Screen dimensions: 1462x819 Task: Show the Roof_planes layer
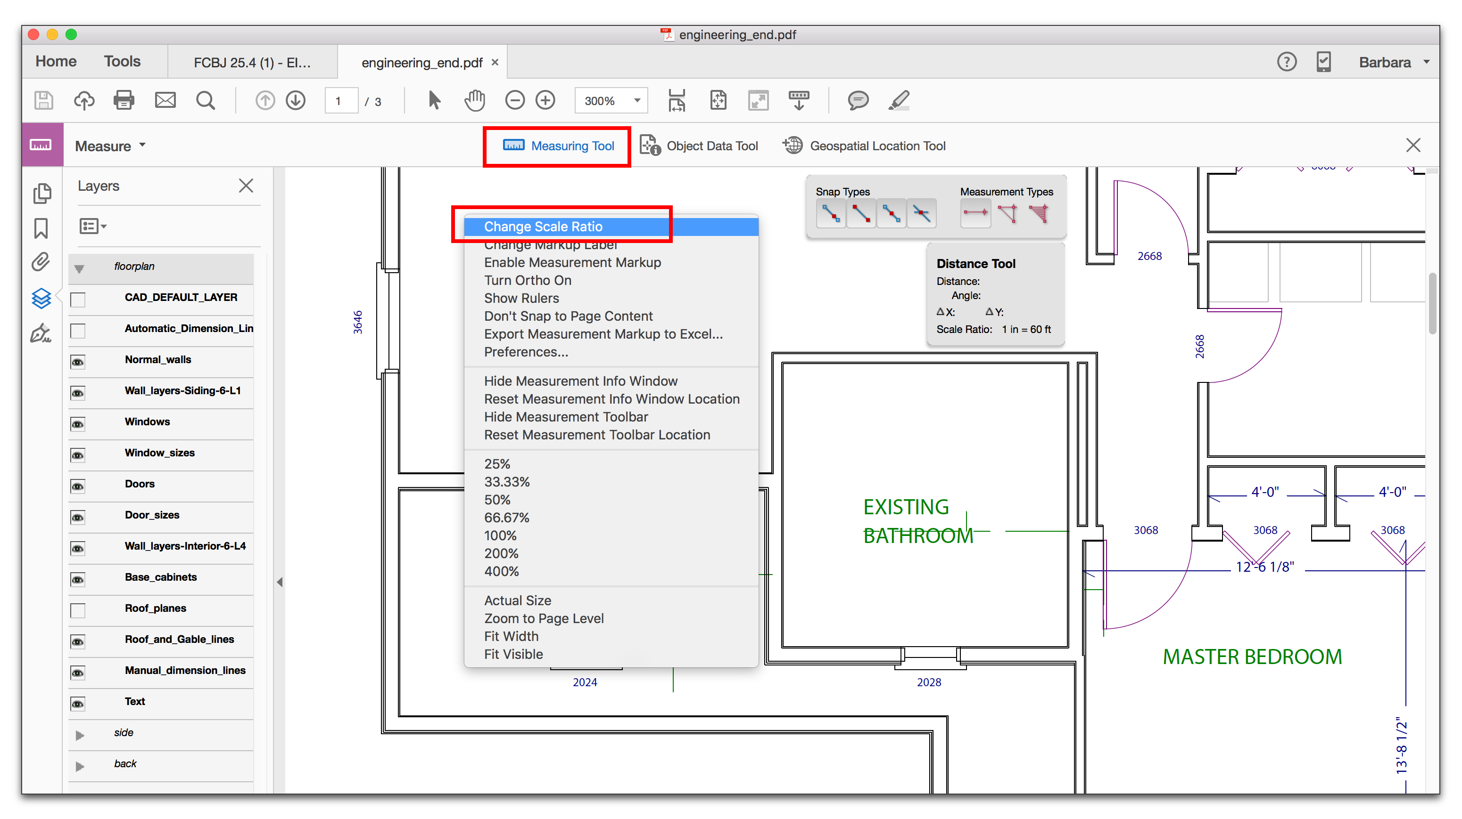pos(78,610)
